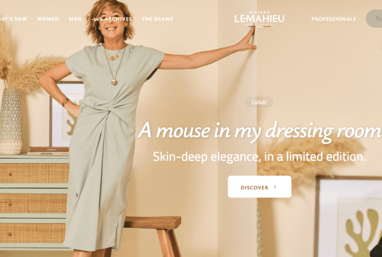Click the Discover button
Screen dimensions: 382x257
coord(259,187)
